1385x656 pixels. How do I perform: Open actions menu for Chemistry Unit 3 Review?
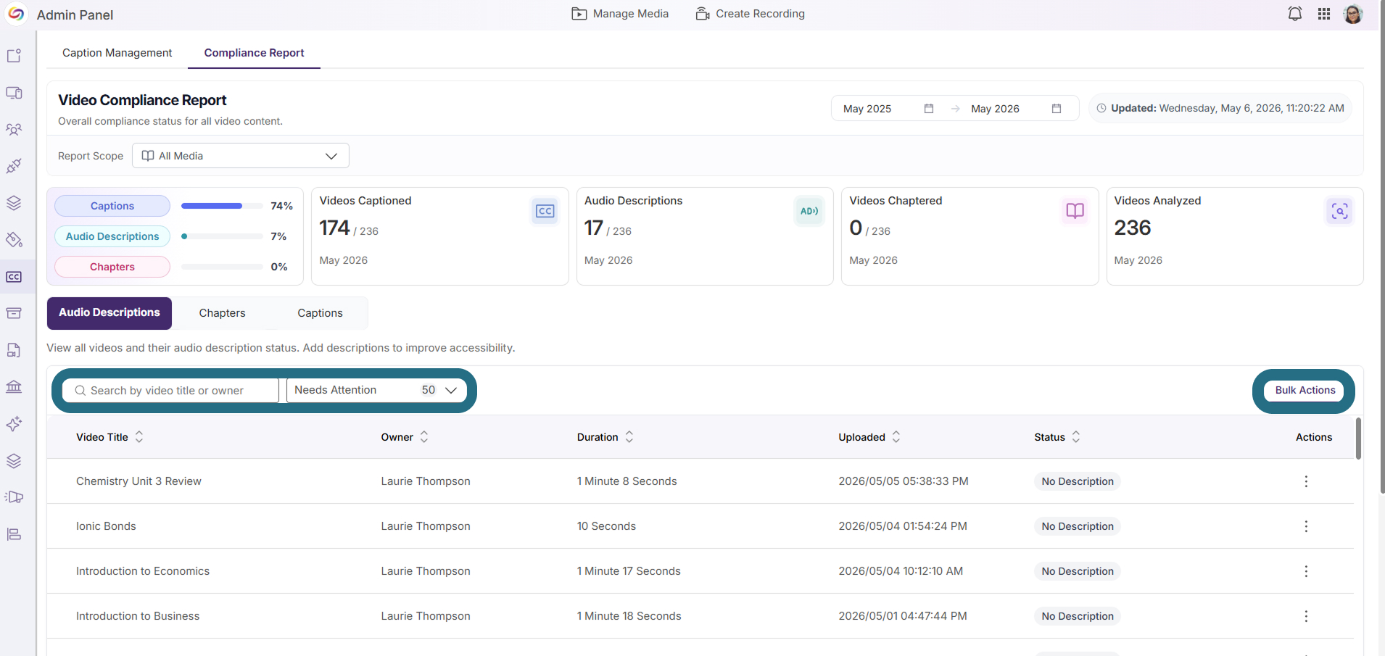click(x=1306, y=481)
